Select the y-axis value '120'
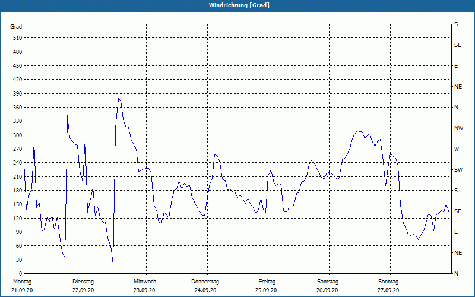The height and width of the screenshot is (297, 475). (x=18, y=218)
